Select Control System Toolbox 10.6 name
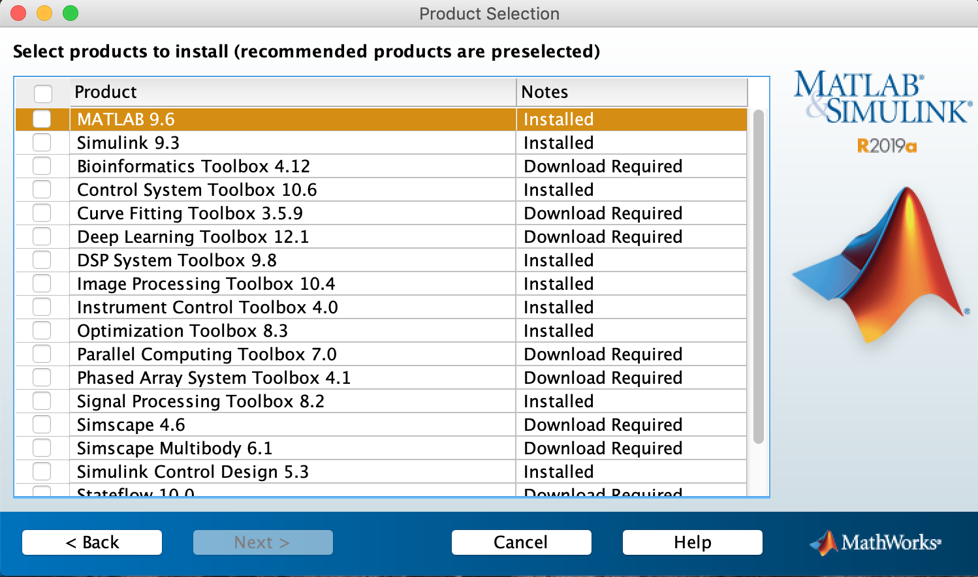This screenshot has height=577, width=978. coord(197,190)
